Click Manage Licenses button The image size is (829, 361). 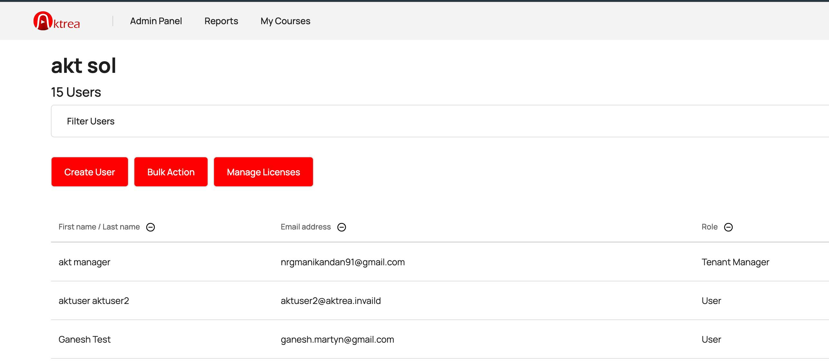263,172
